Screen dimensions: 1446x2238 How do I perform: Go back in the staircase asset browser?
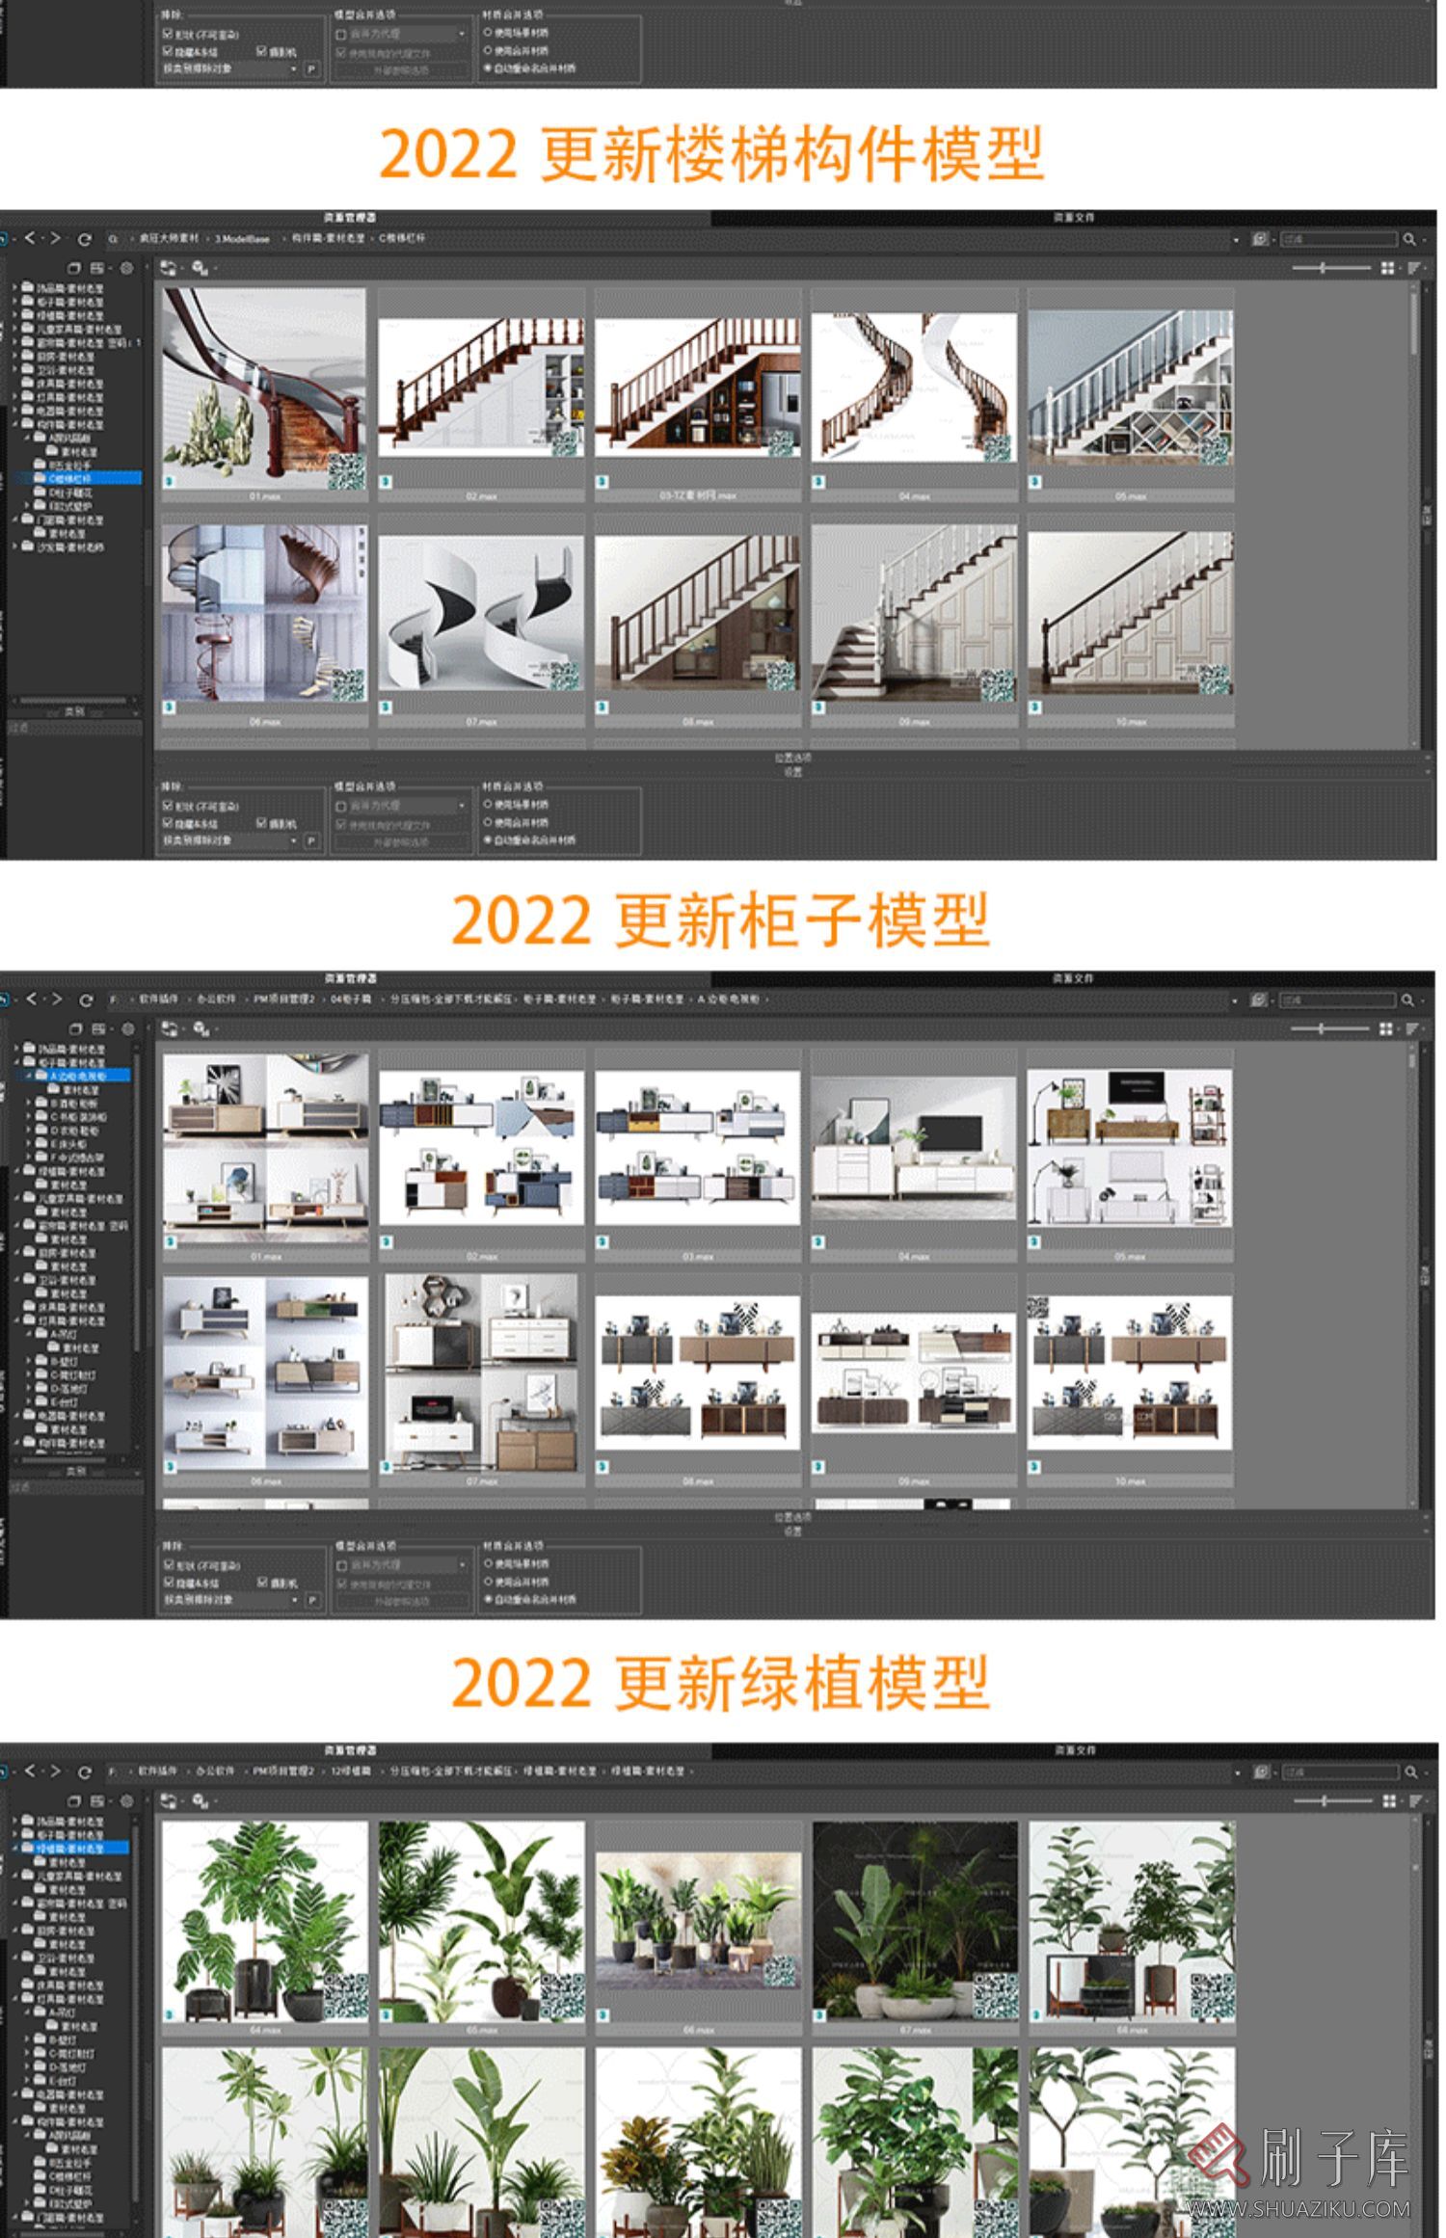click(x=31, y=238)
